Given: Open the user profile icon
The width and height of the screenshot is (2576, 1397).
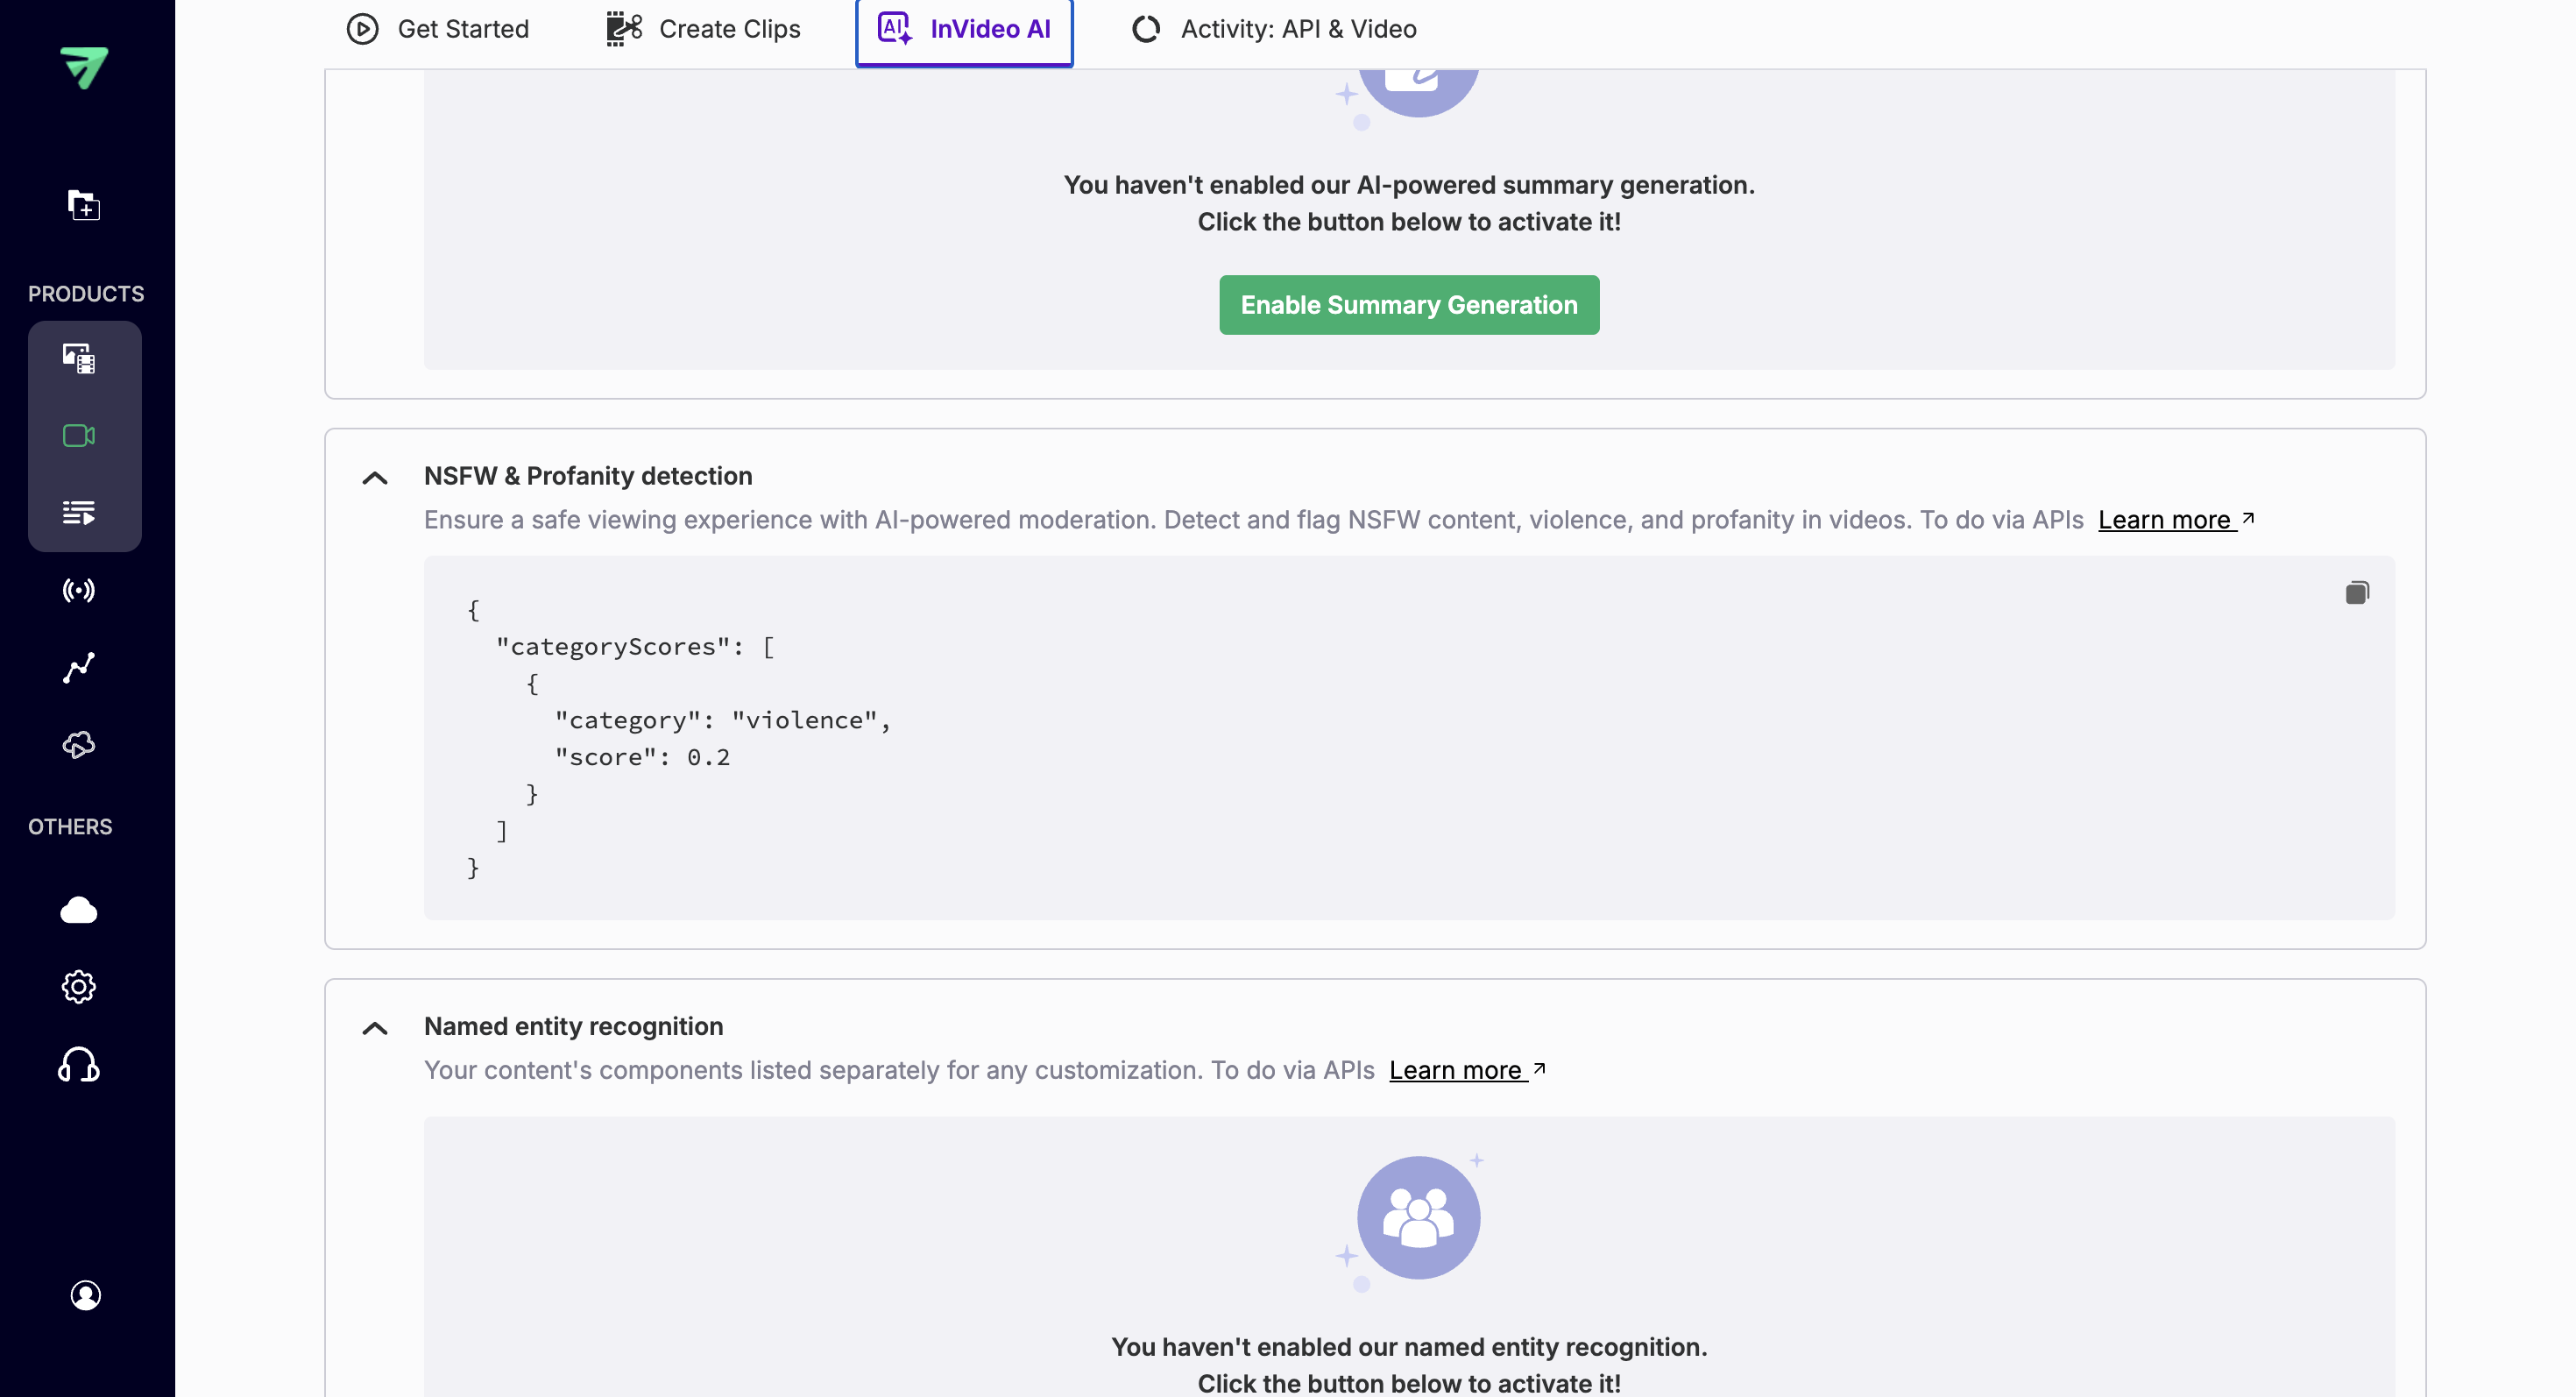Looking at the screenshot, I should pos(86,1295).
